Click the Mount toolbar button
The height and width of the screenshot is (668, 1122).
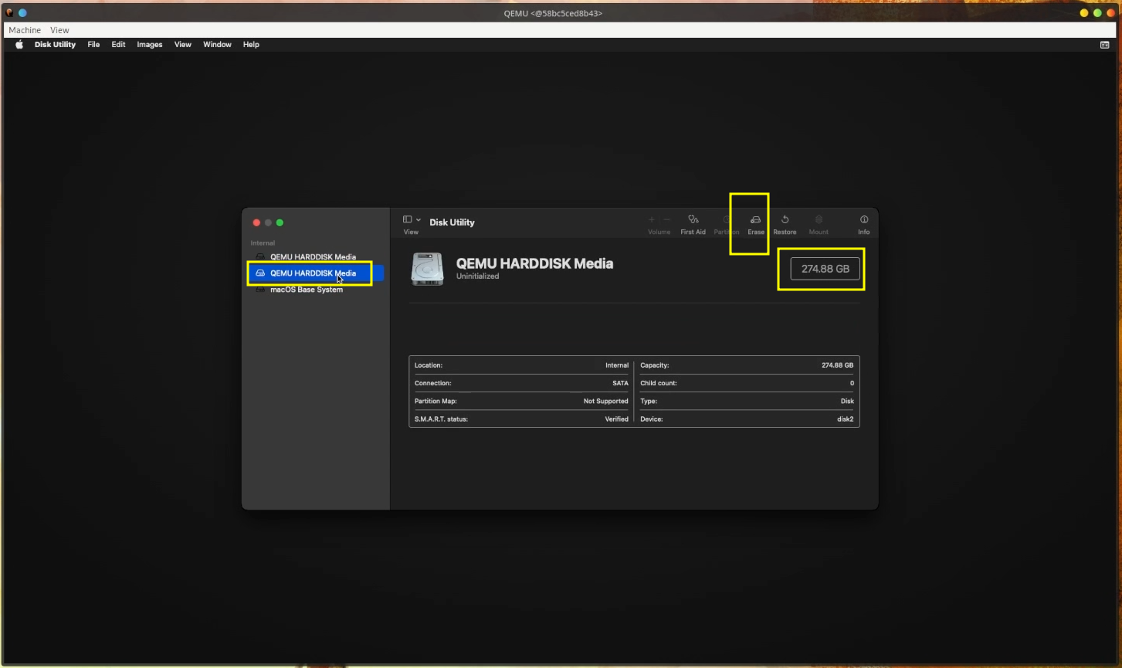tap(819, 225)
